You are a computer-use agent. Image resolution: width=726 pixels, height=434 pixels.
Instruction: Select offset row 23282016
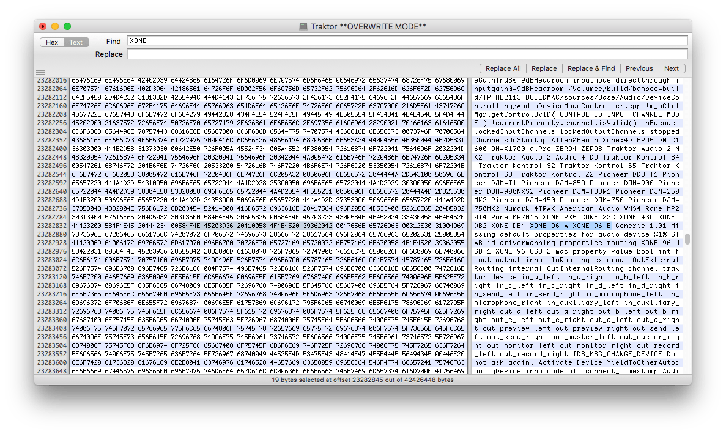click(52, 81)
